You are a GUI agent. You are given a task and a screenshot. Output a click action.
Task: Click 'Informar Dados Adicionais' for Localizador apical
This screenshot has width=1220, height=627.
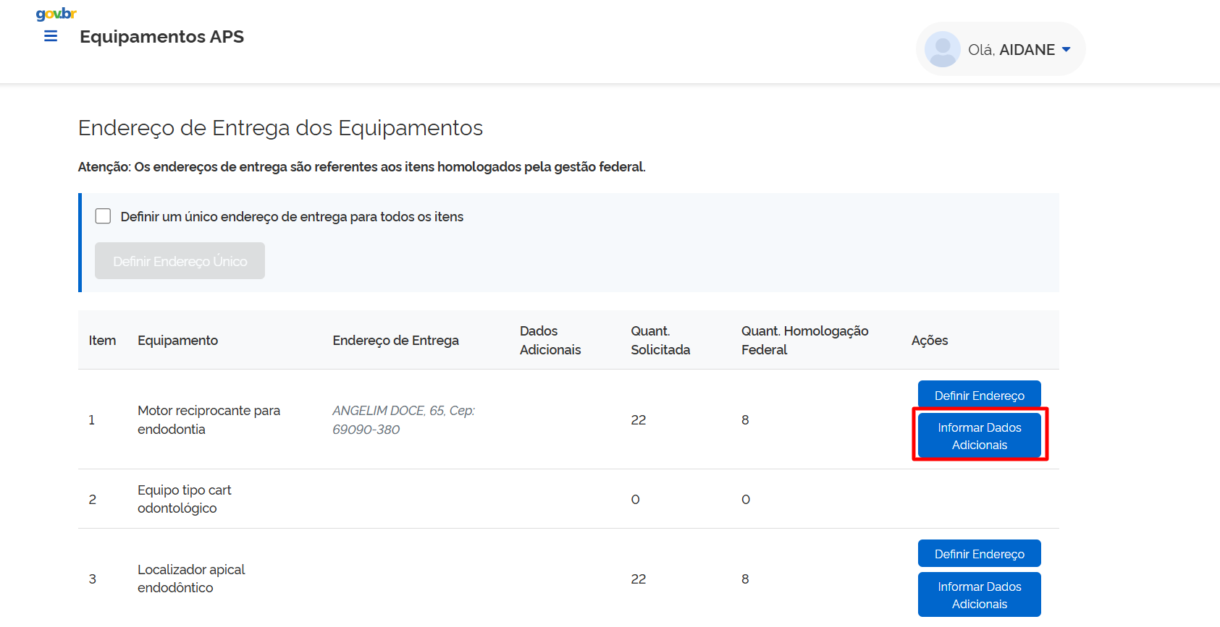click(979, 595)
